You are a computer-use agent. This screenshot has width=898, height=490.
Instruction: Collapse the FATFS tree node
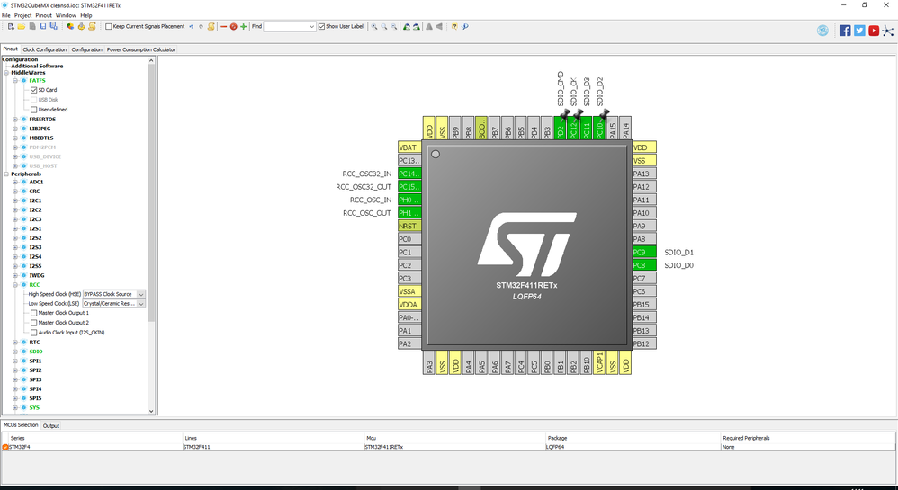pyautogui.click(x=15, y=81)
